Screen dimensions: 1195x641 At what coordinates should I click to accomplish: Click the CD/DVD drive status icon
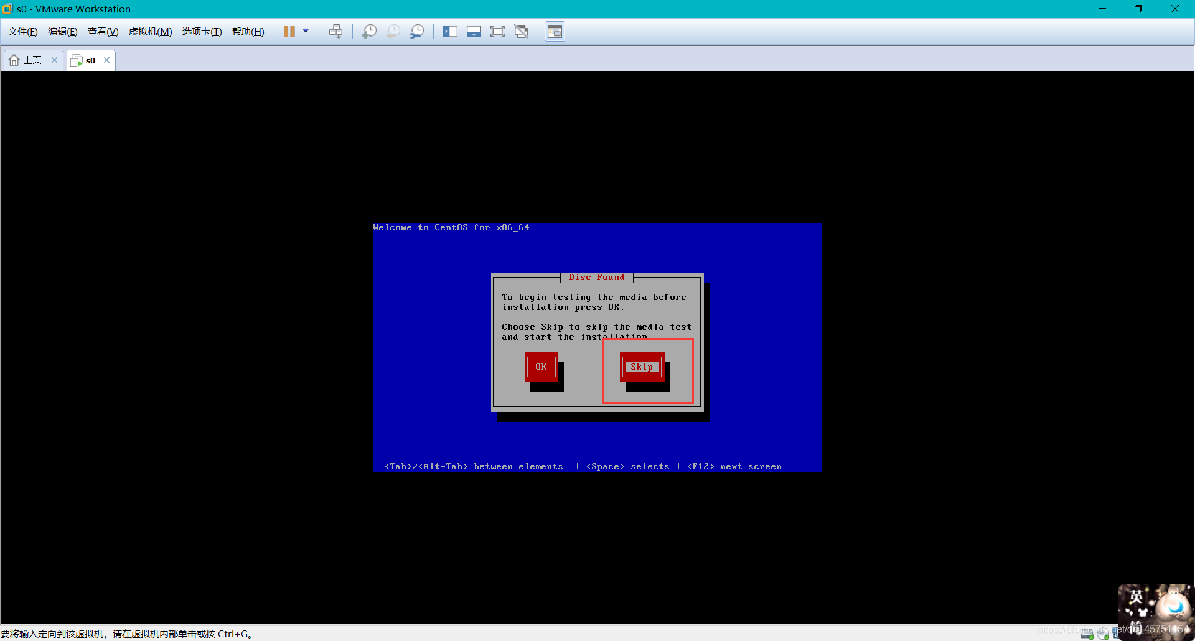pos(1103,634)
